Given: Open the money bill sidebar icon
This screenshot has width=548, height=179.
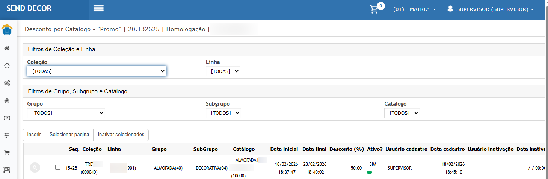Looking at the screenshot, I should pos(7,118).
